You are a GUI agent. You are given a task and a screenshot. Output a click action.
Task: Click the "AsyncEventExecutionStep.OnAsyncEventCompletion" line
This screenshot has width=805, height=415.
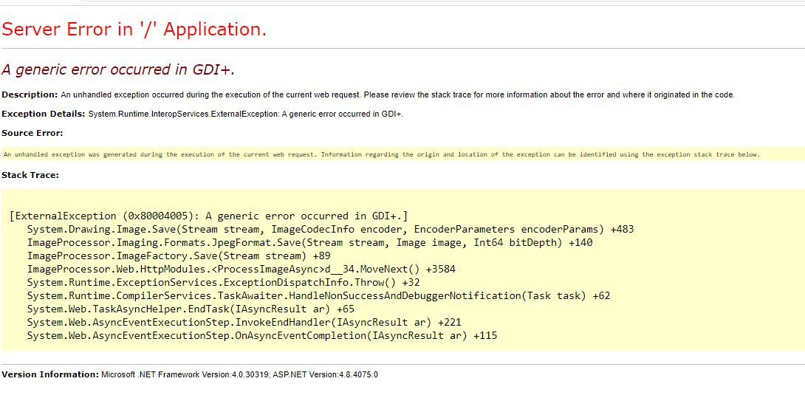tap(262, 336)
